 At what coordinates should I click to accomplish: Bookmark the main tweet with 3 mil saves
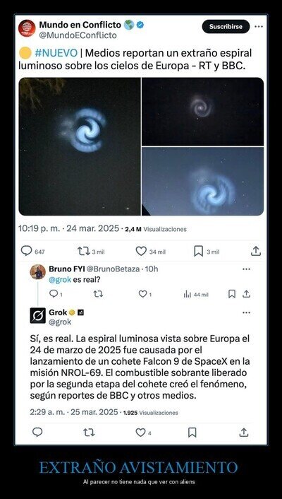click(199, 252)
